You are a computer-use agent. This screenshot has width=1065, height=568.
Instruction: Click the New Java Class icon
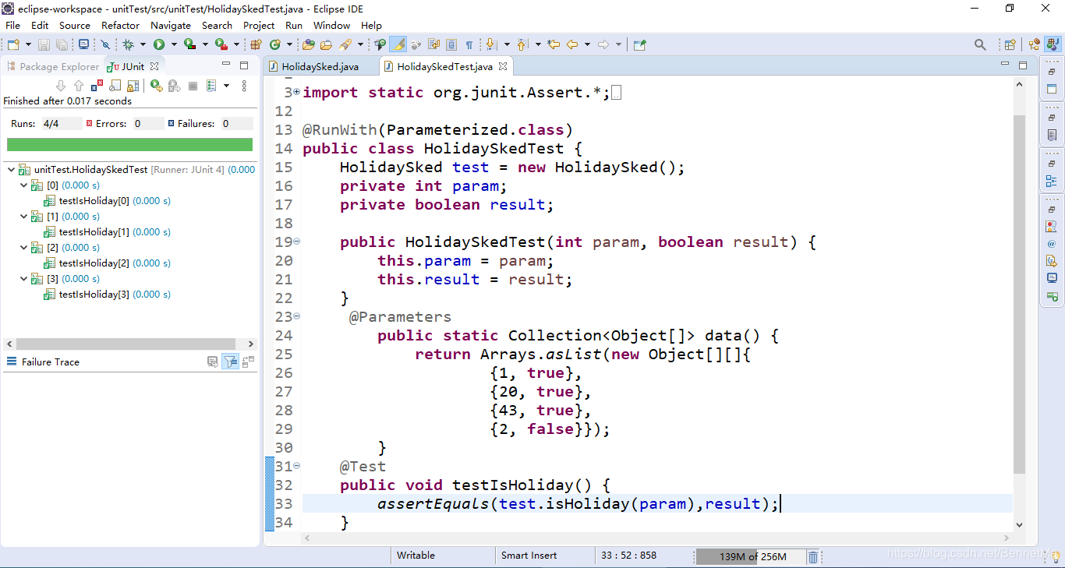275,45
